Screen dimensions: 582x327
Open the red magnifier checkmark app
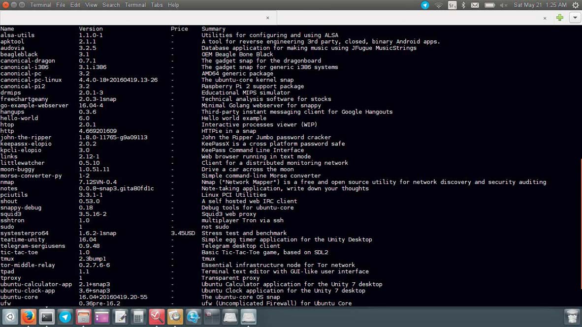157,317
